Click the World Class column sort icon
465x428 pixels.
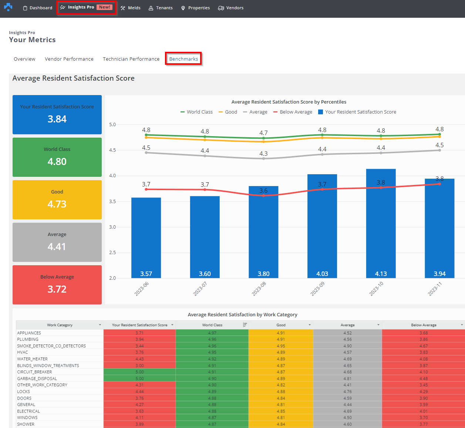245,325
